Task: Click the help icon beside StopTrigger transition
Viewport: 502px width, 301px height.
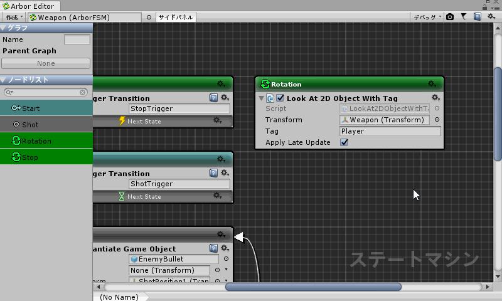Action: click(213, 98)
